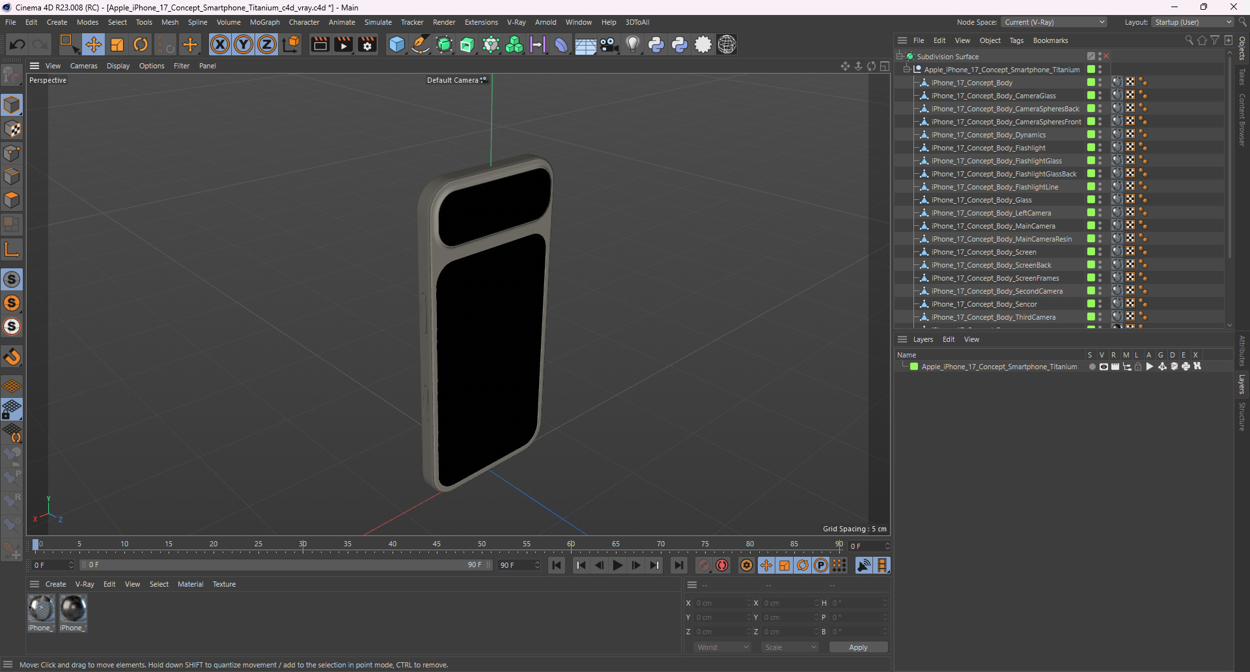This screenshot has height=672, width=1250.
Task: Click the Apply button
Action: (x=858, y=647)
